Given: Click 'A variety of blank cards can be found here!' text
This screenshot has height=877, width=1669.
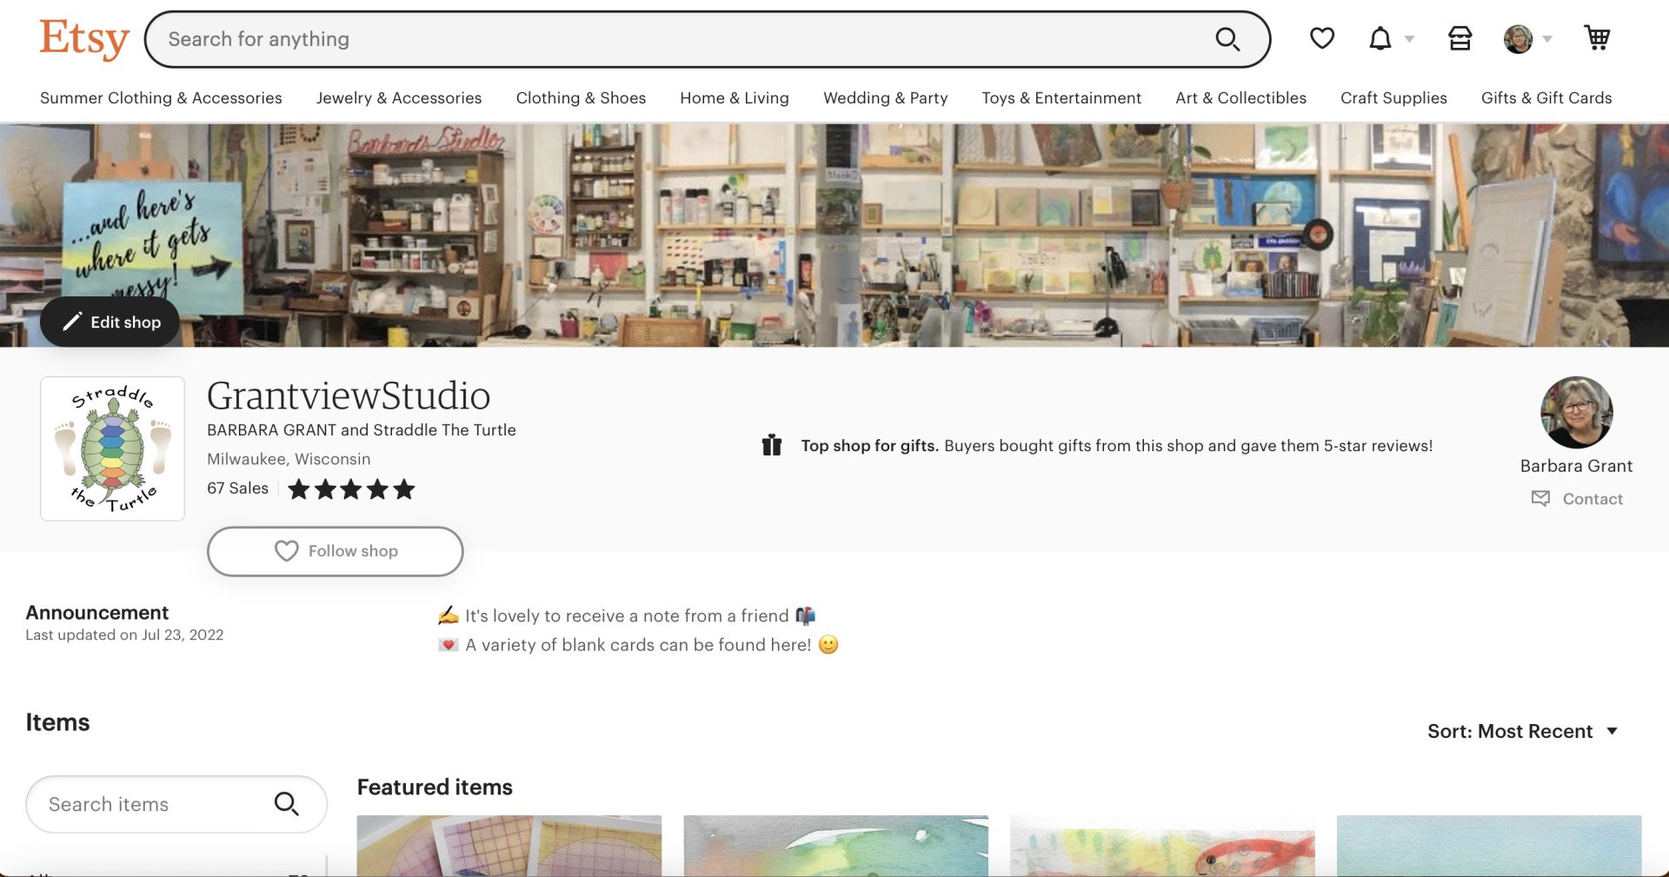Looking at the screenshot, I should (x=638, y=645).
